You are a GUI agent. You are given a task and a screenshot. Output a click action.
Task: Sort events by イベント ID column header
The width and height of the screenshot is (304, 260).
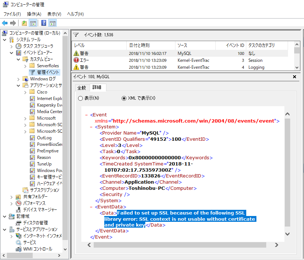(231, 45)
